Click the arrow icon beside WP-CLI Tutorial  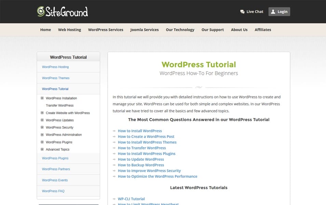[114, 199]
